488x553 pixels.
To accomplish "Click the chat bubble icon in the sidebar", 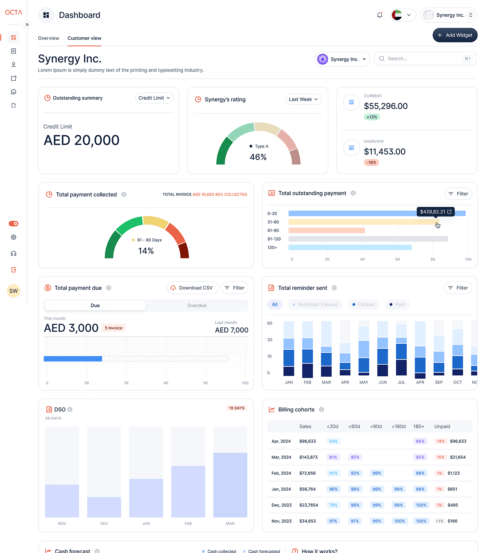I will tap(13, 92).
